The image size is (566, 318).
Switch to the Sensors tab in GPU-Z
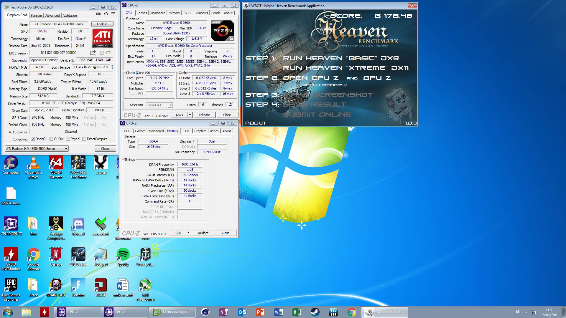pyautogui.click(x=36, y=16)
